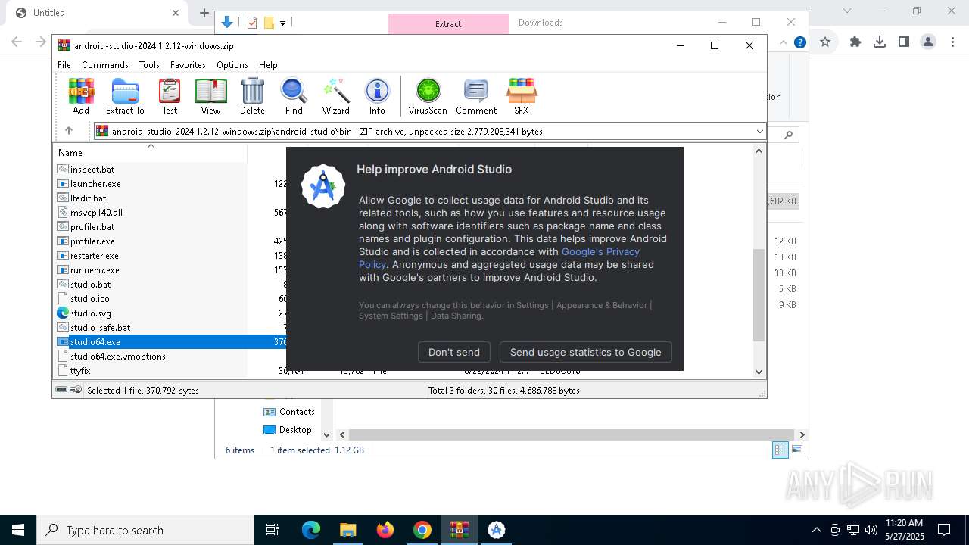Open Firefox from taskbar
Viewport: 969px width, 545px height.
(x=385, y=530)
